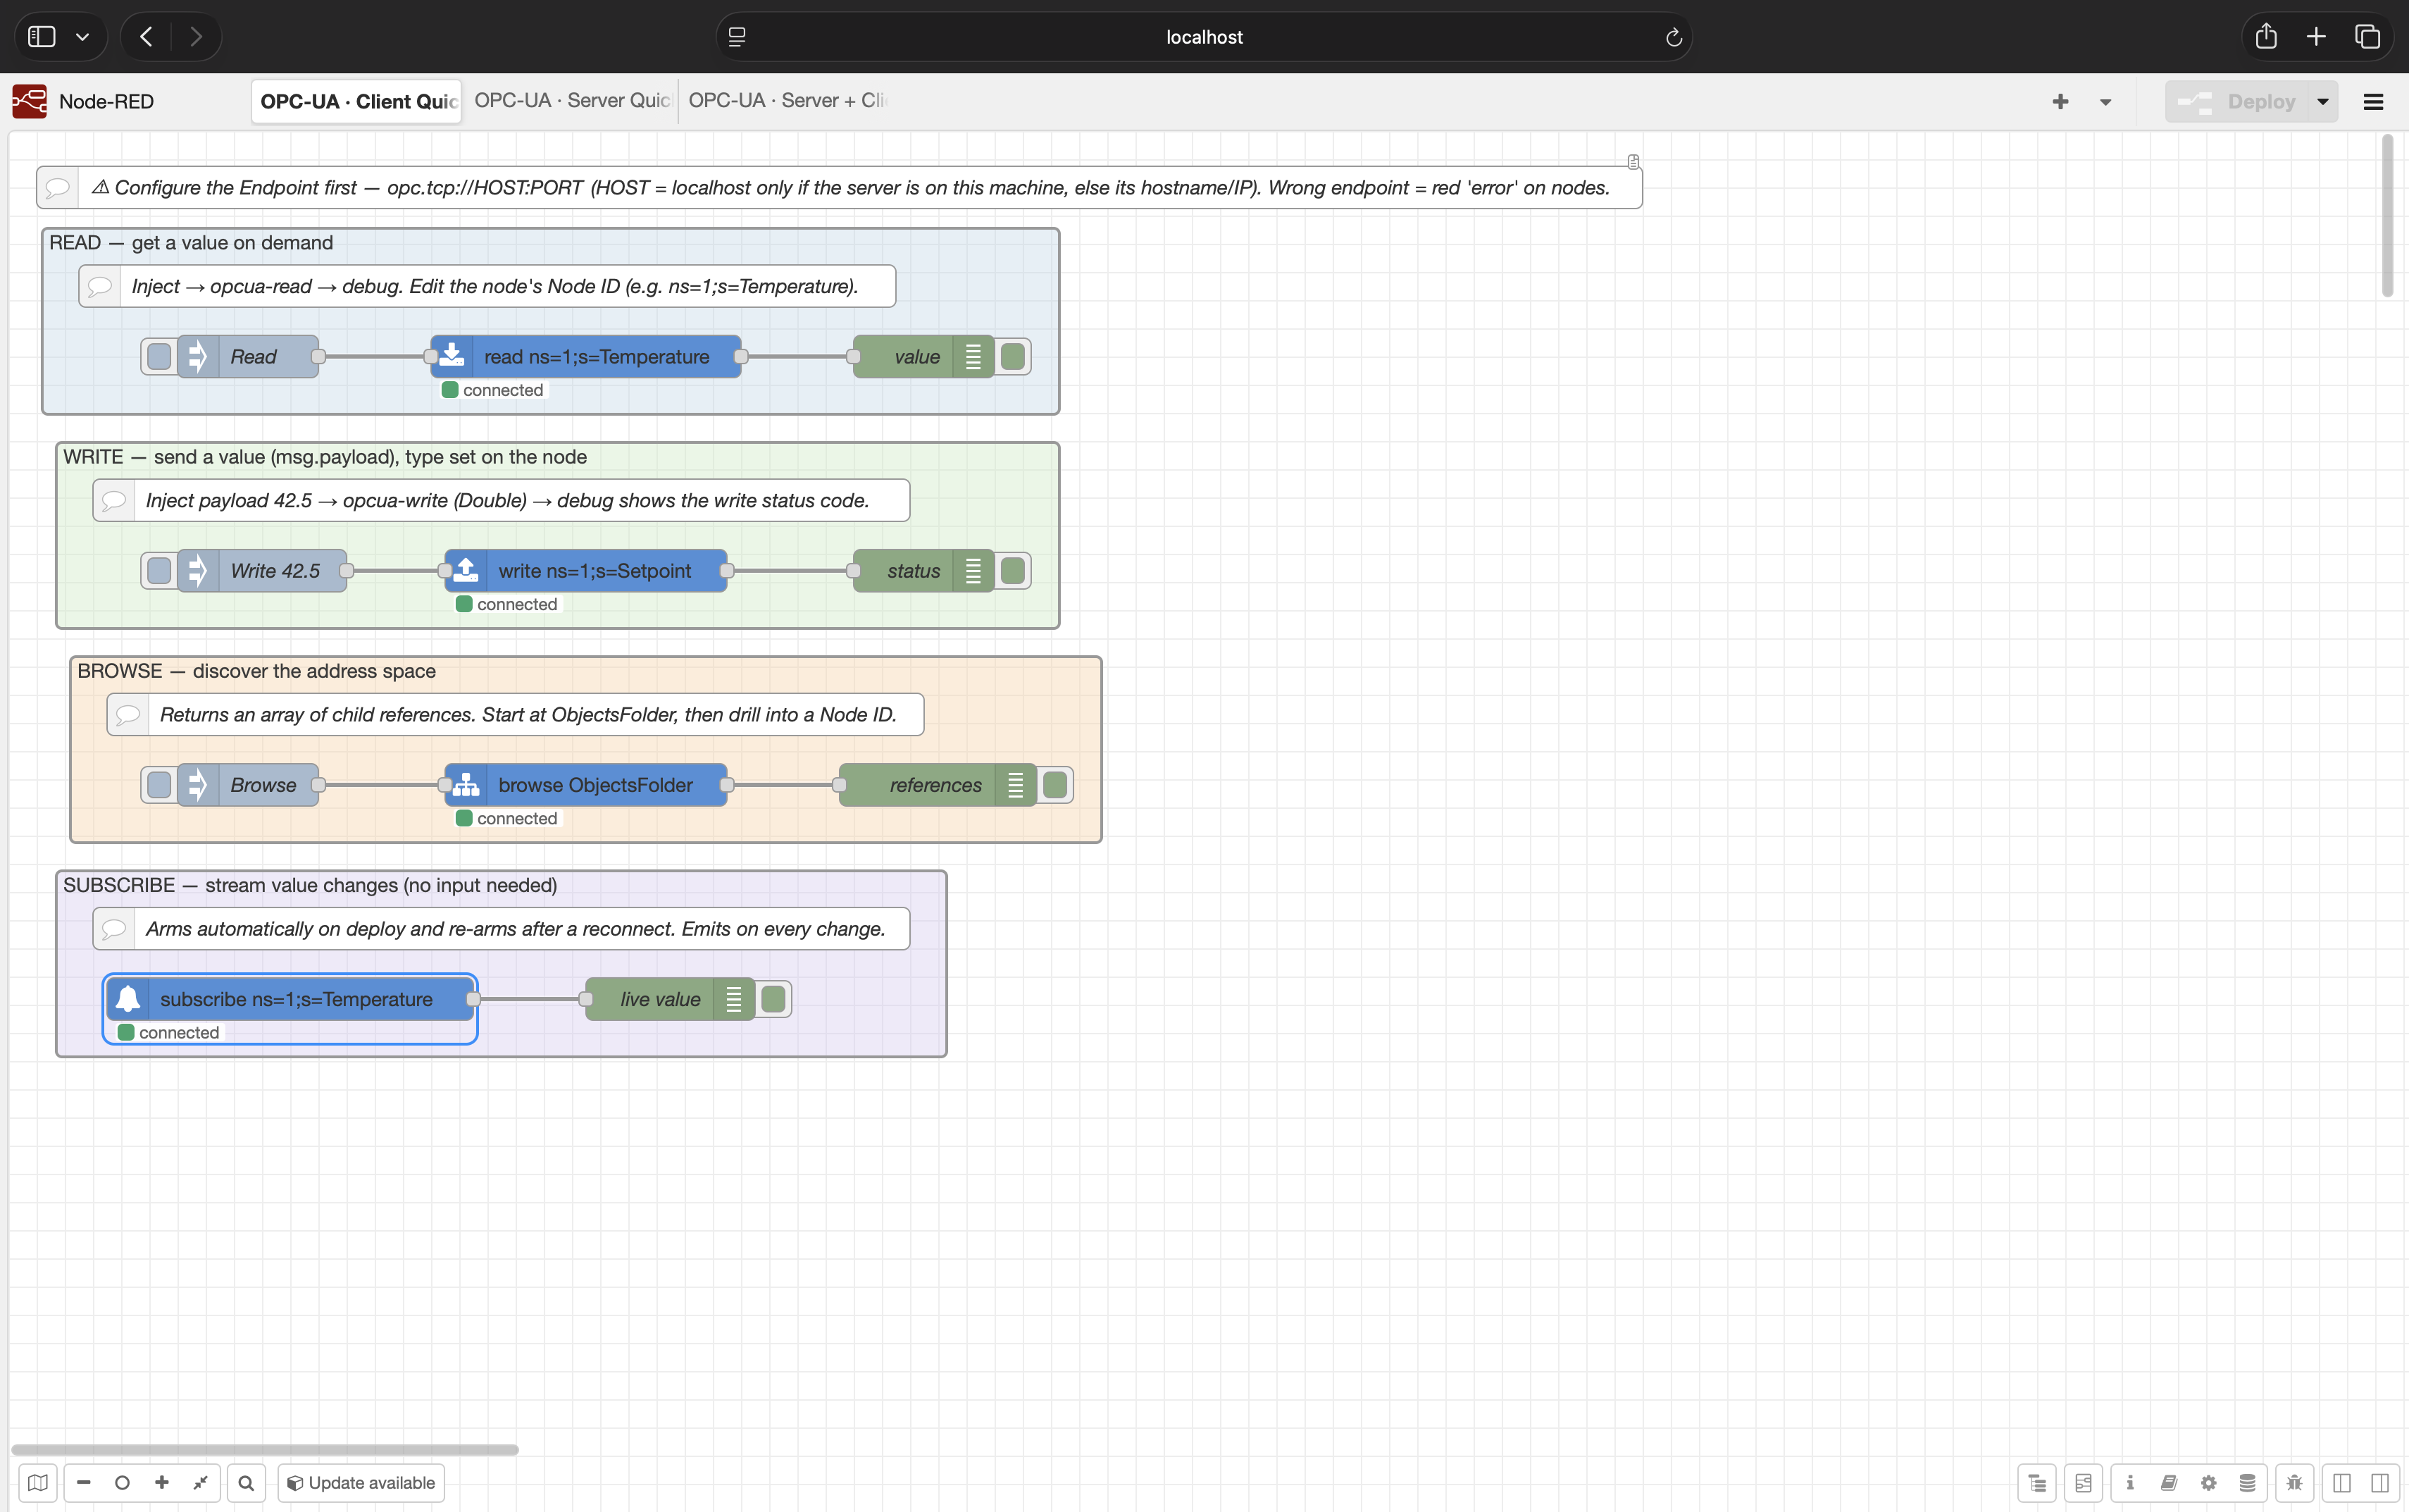
Task: Click the Node-RED logo icon
Action: (x=30, y=101)
